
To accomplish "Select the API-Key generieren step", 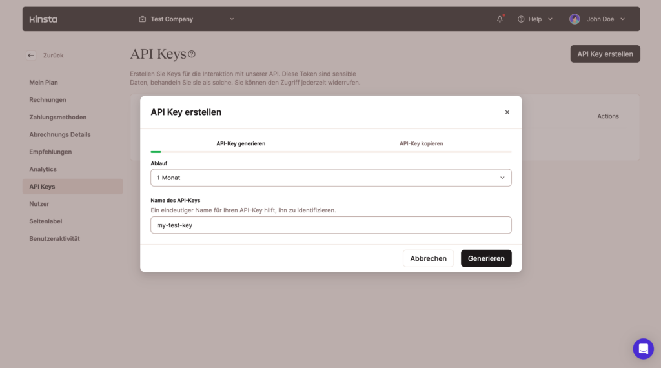I will (x=241, y=143).
